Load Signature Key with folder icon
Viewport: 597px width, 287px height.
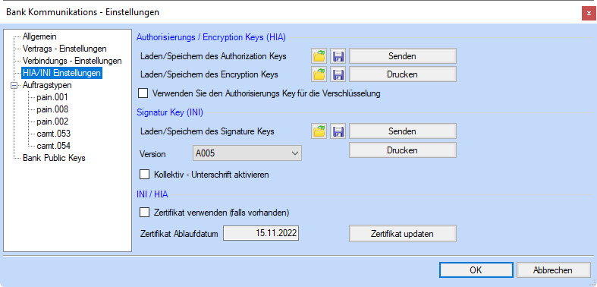(319, 131)
